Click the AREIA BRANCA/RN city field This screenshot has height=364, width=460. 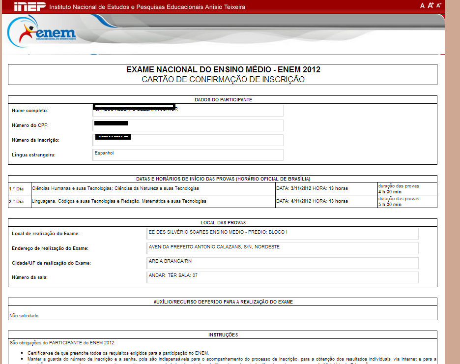point(283,263)
